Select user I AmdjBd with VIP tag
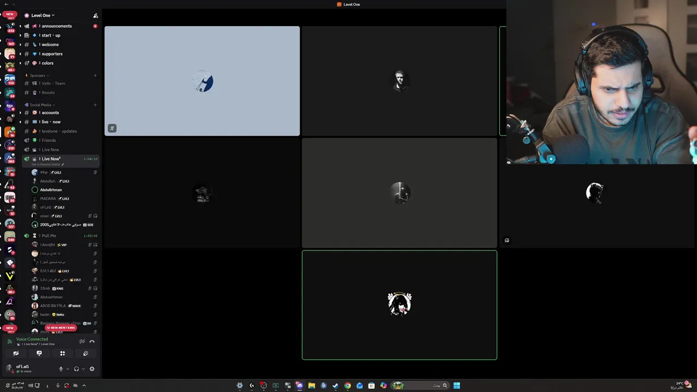The image size is (697, 392). coord(64,245)
